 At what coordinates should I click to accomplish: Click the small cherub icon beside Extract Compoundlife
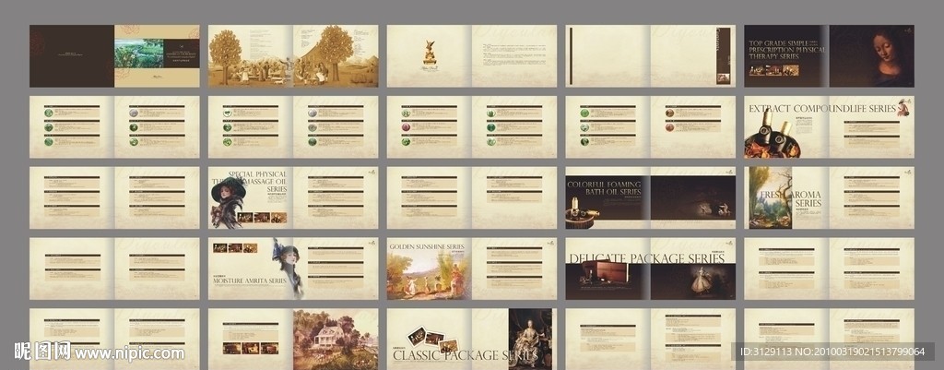coord(903,107)
